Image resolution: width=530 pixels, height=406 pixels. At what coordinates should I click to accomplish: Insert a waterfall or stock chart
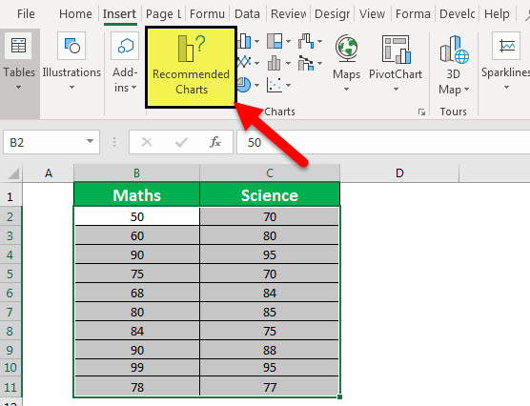[x=306, y=41]
